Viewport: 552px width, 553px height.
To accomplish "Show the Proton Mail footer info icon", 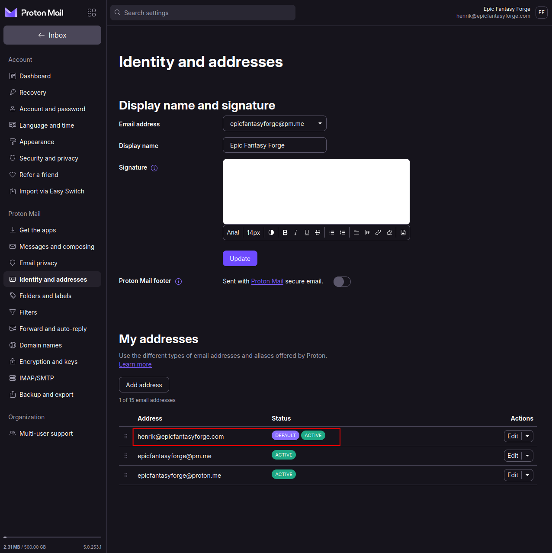I will click(x=178, y=281).
